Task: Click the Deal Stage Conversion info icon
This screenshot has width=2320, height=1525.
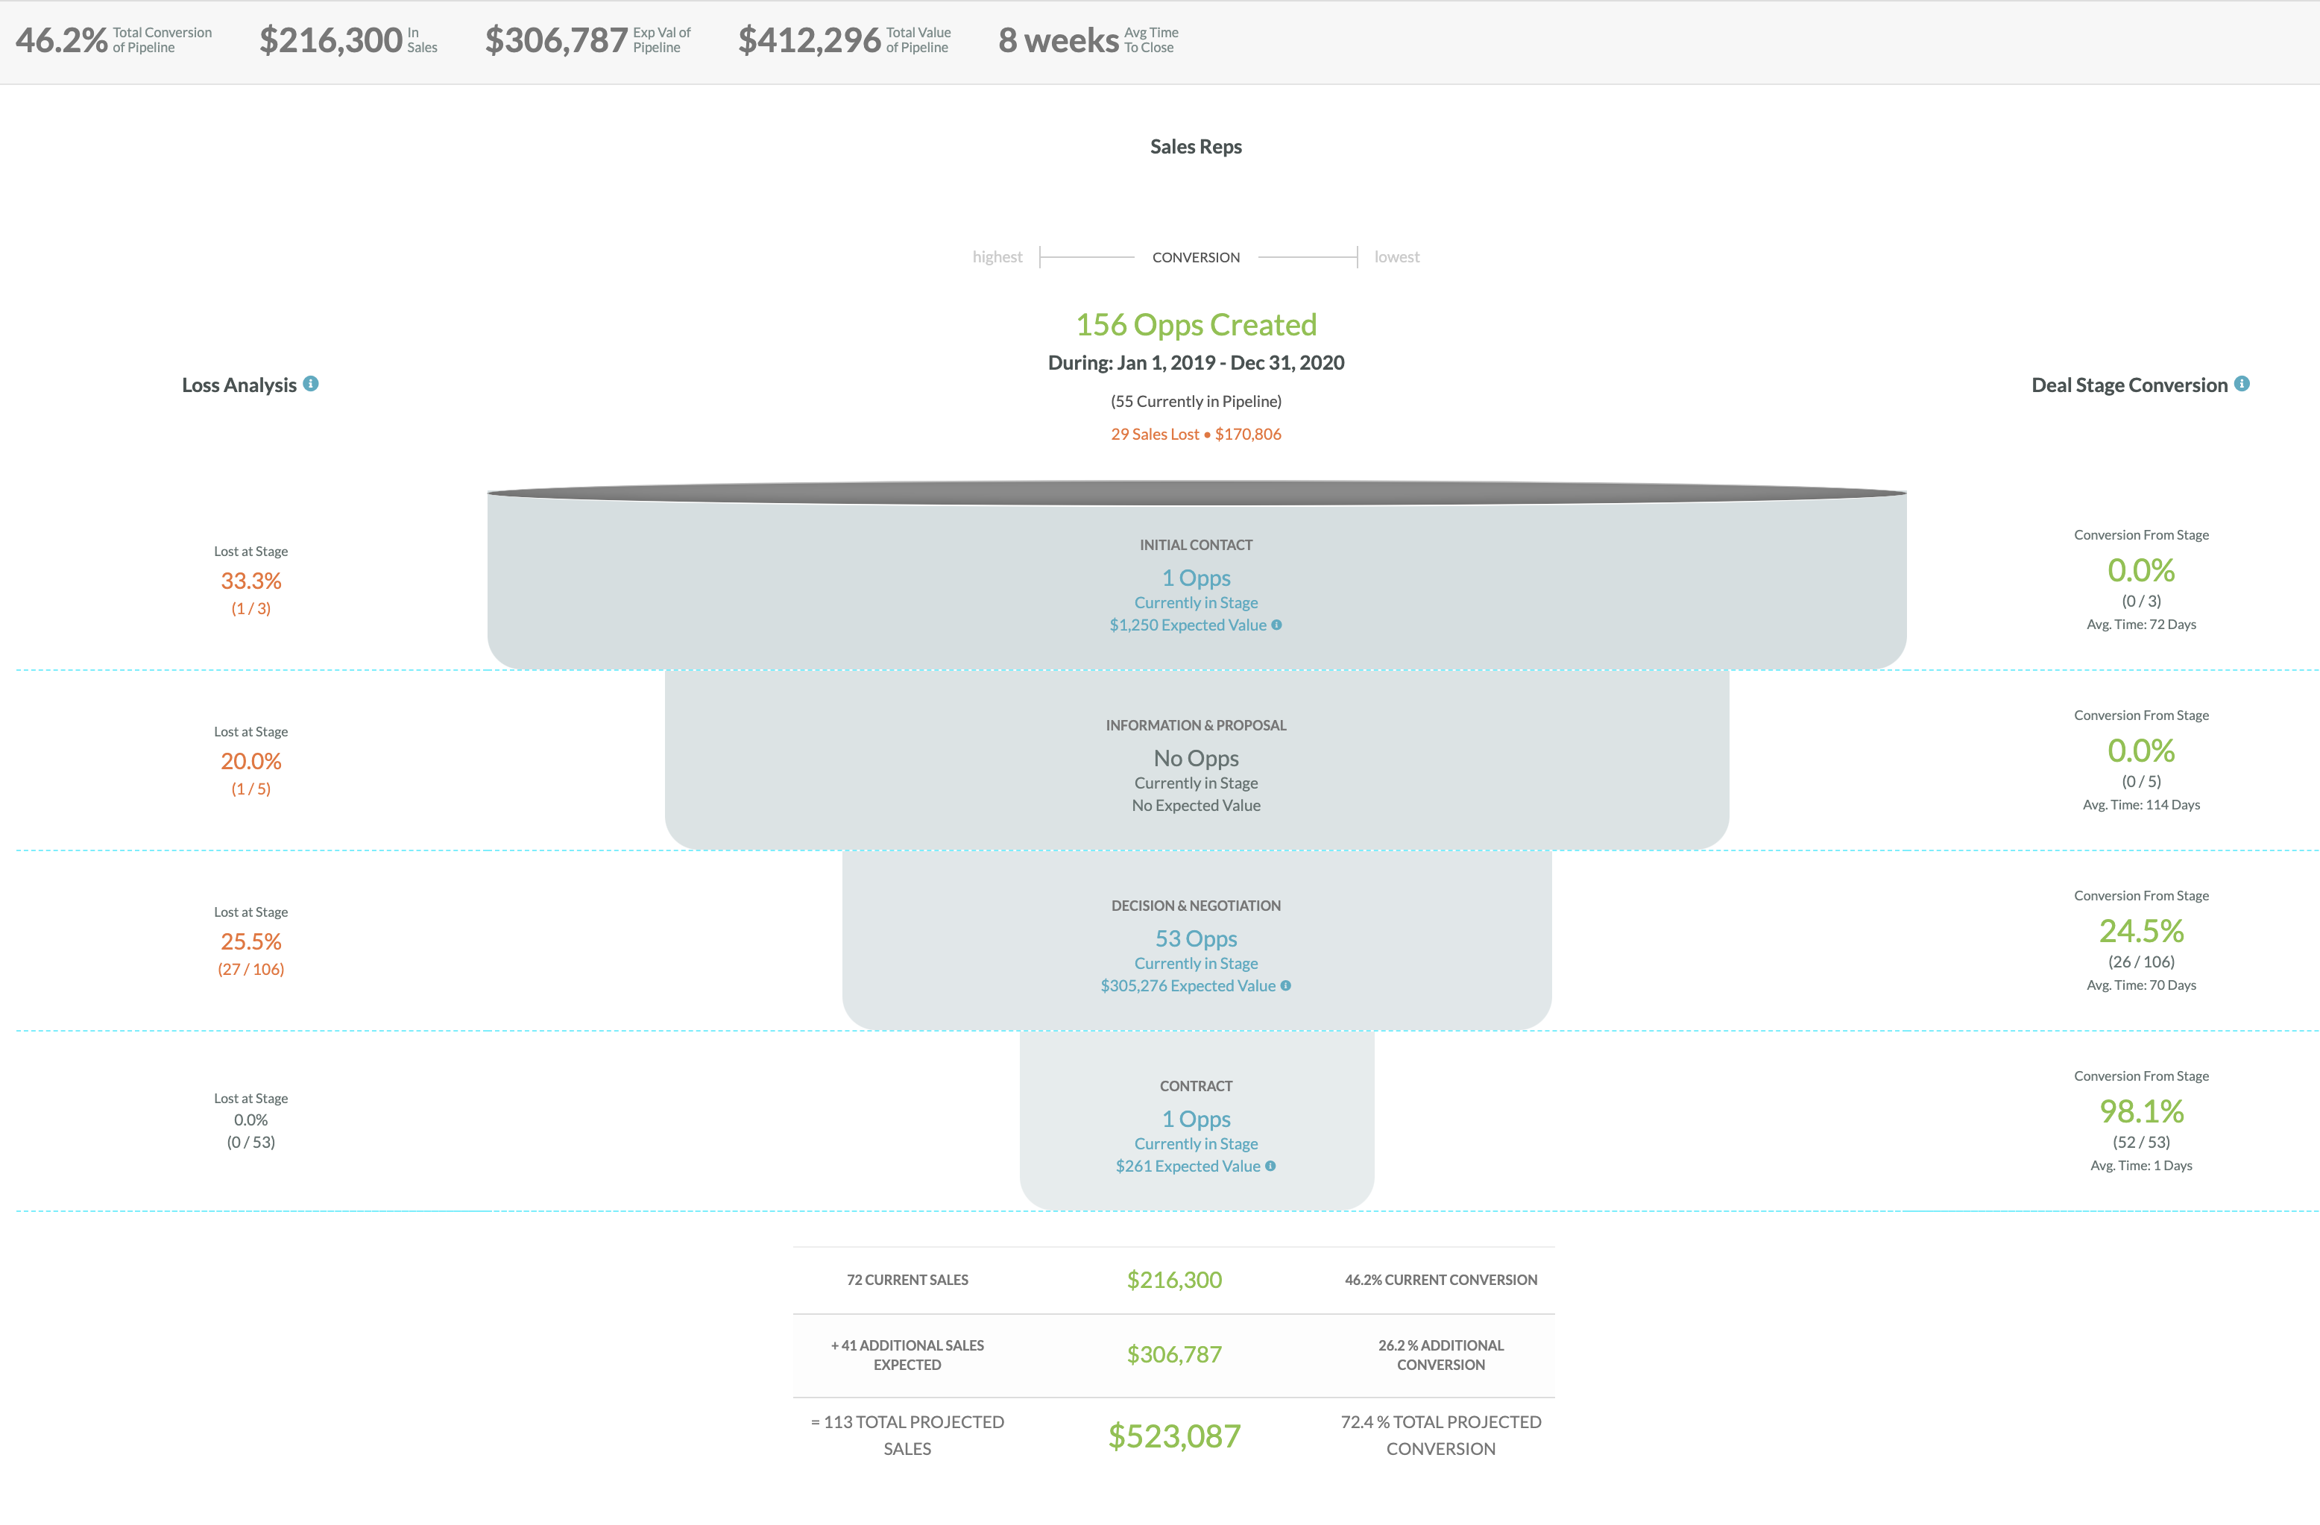Action: point(2242,384)
